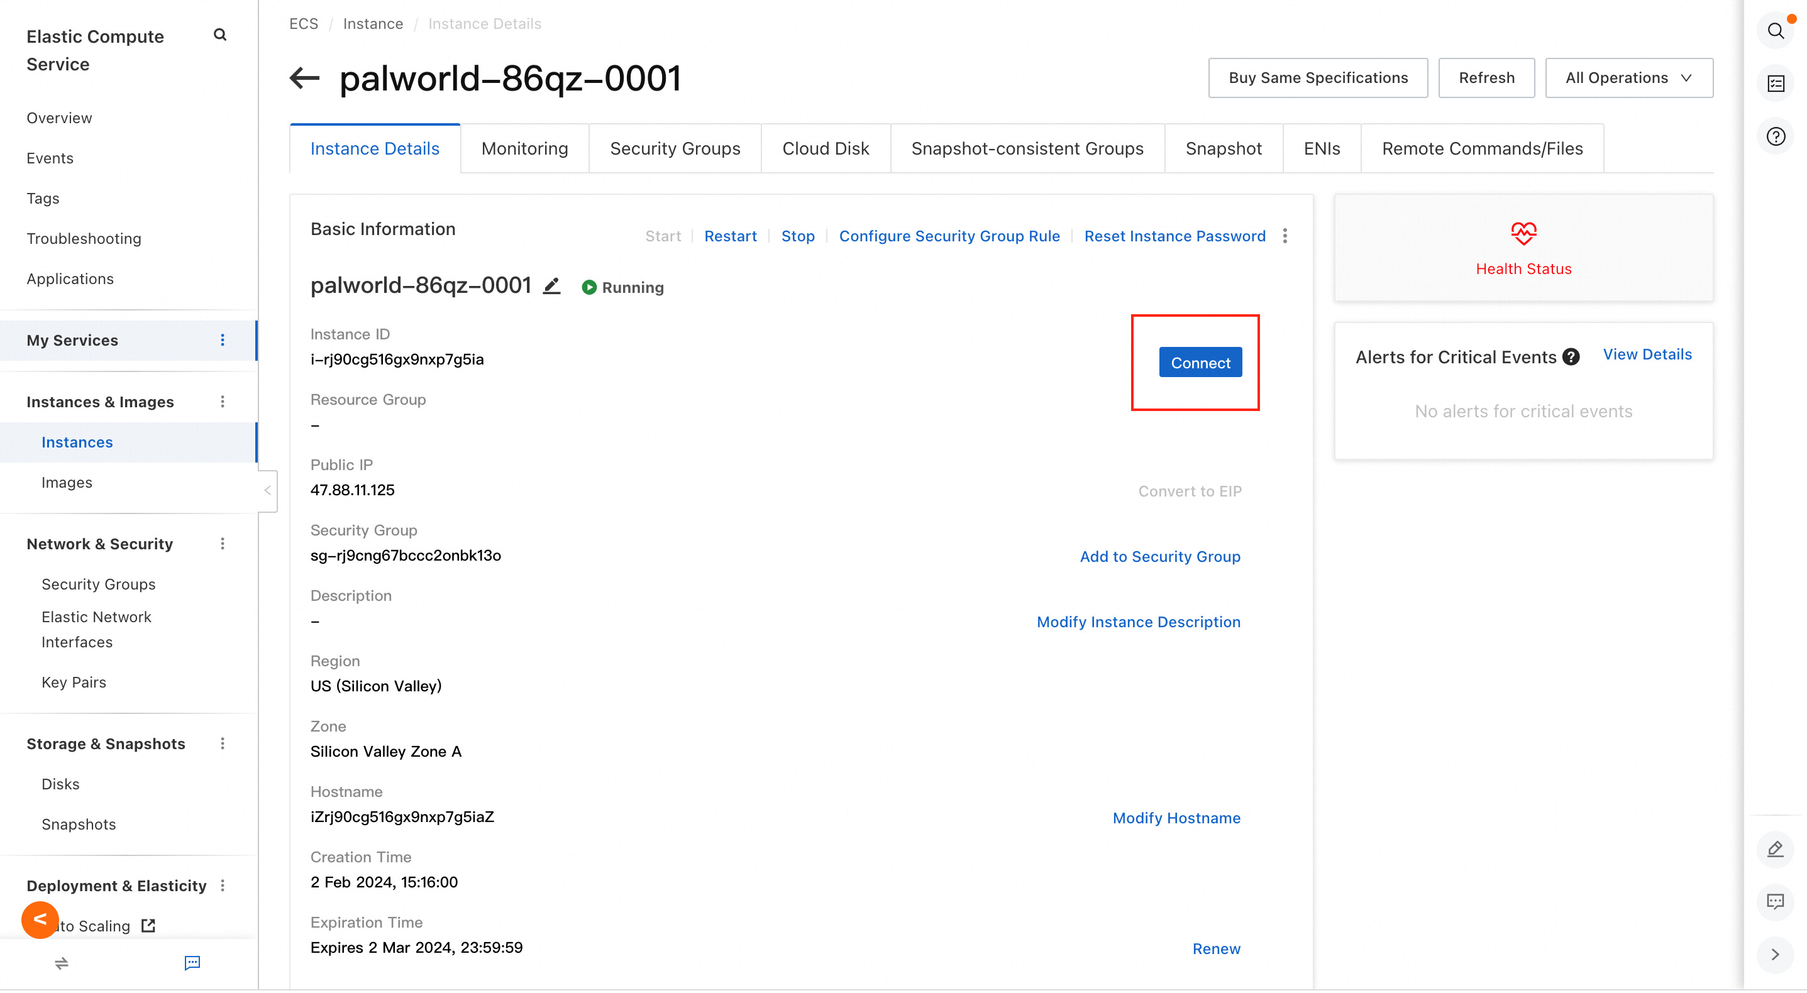Open the task list icon in right rail
Viewport: 1807px width, 993px height.
1776,84
